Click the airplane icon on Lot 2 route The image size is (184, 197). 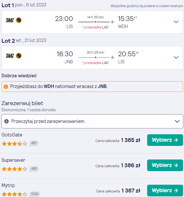click(113, 57)
